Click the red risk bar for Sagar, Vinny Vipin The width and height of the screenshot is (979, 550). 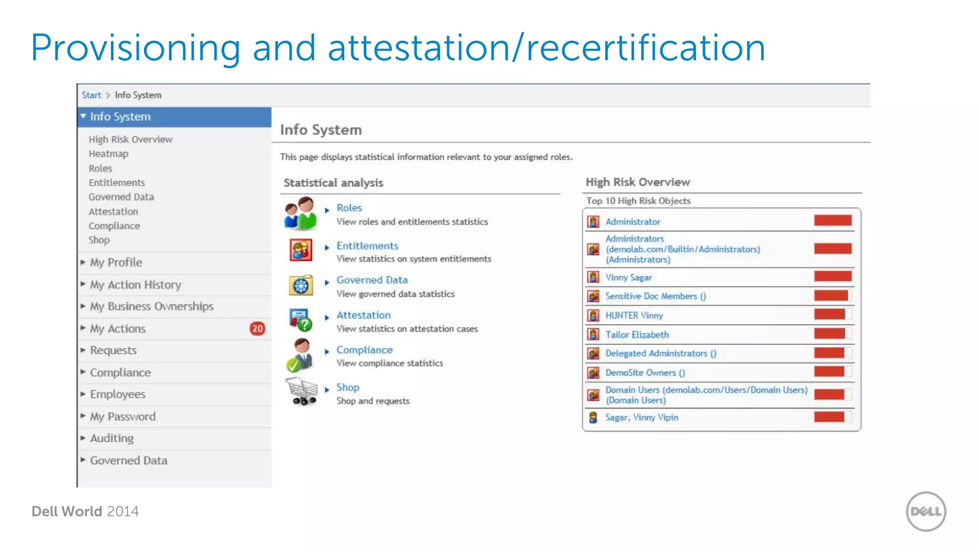(829, 416)
